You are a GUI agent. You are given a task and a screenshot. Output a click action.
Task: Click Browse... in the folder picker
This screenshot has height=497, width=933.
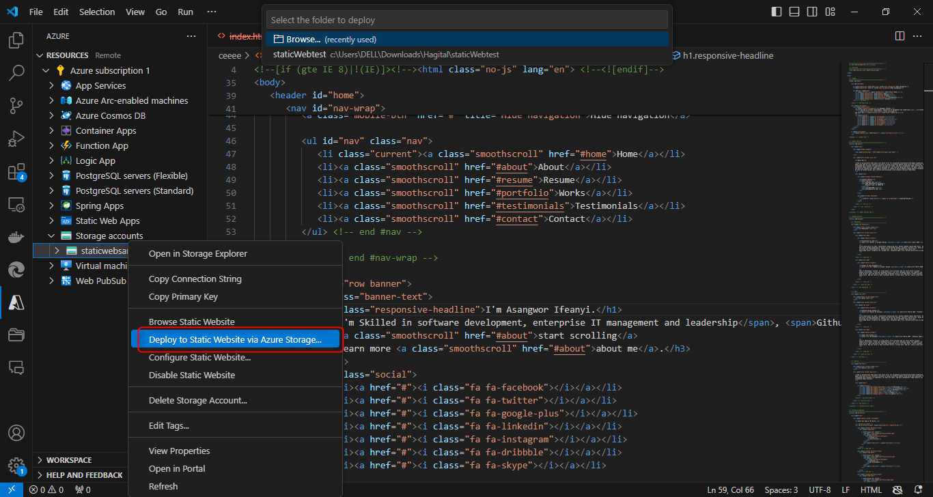click(303, 40)
